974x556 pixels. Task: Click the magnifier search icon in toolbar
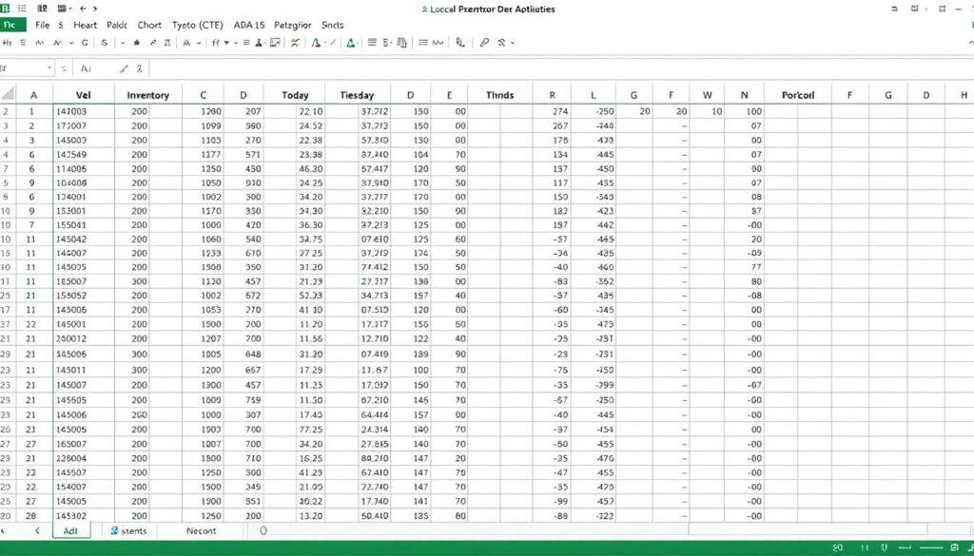[x=484, y=43]
